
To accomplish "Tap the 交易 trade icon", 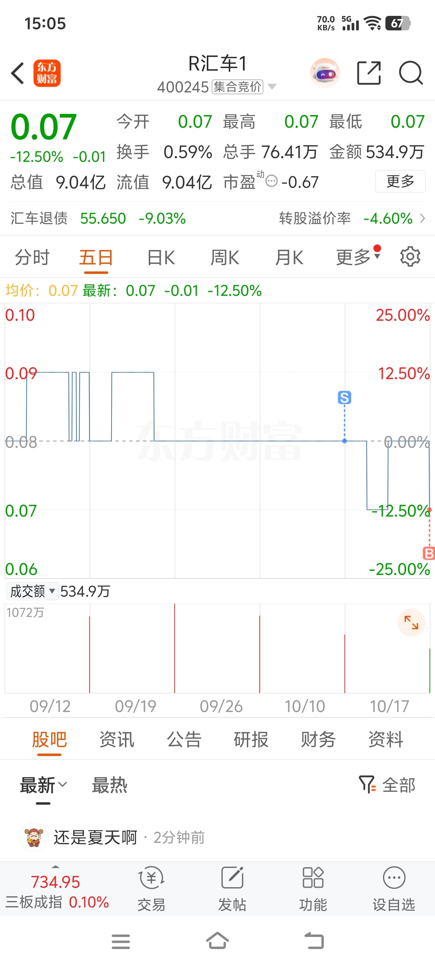I will coord(151,889).
